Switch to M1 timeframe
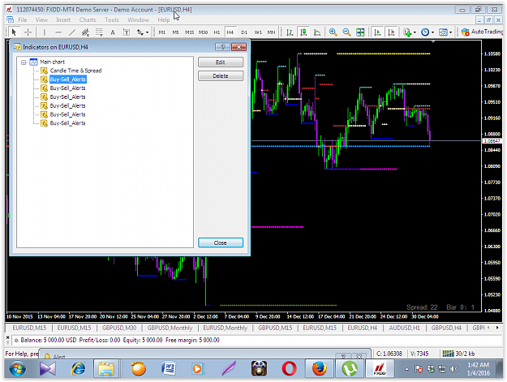 (162, 32)
